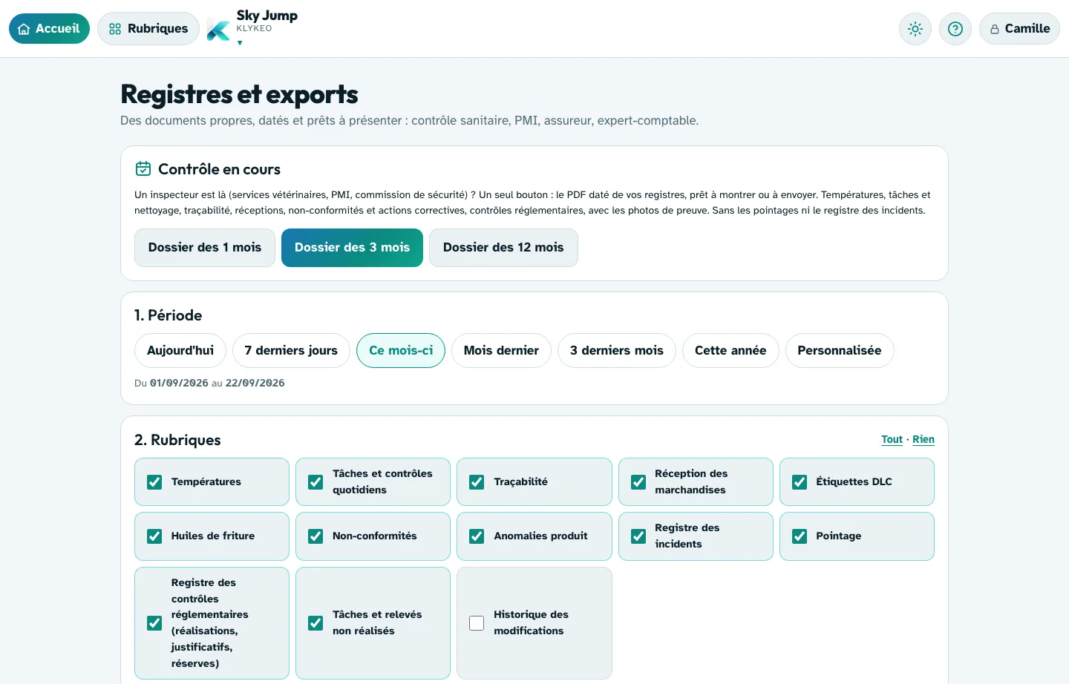This screenshot has width=1069, height=684.
Task: Select the 3 derniers mois period
Action: pyautogui.click(x=617, y=350)
